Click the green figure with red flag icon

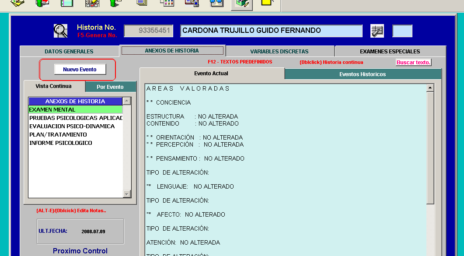[x=42, y=3]
